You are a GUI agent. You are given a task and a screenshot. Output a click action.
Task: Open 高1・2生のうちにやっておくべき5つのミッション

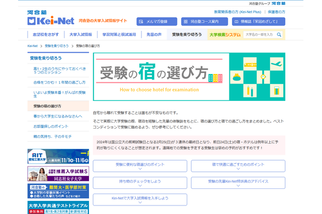coord(59,70)
